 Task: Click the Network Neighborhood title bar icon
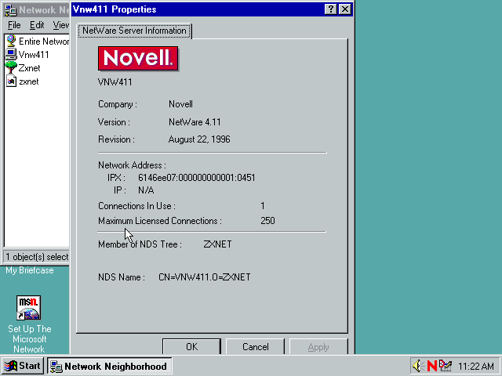(x=10, y=10)
